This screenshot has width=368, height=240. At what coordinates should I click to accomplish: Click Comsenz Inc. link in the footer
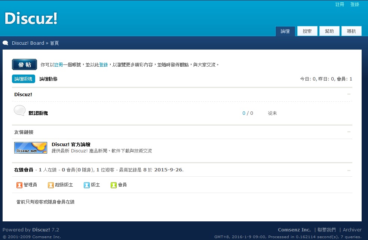coord(294,230)
